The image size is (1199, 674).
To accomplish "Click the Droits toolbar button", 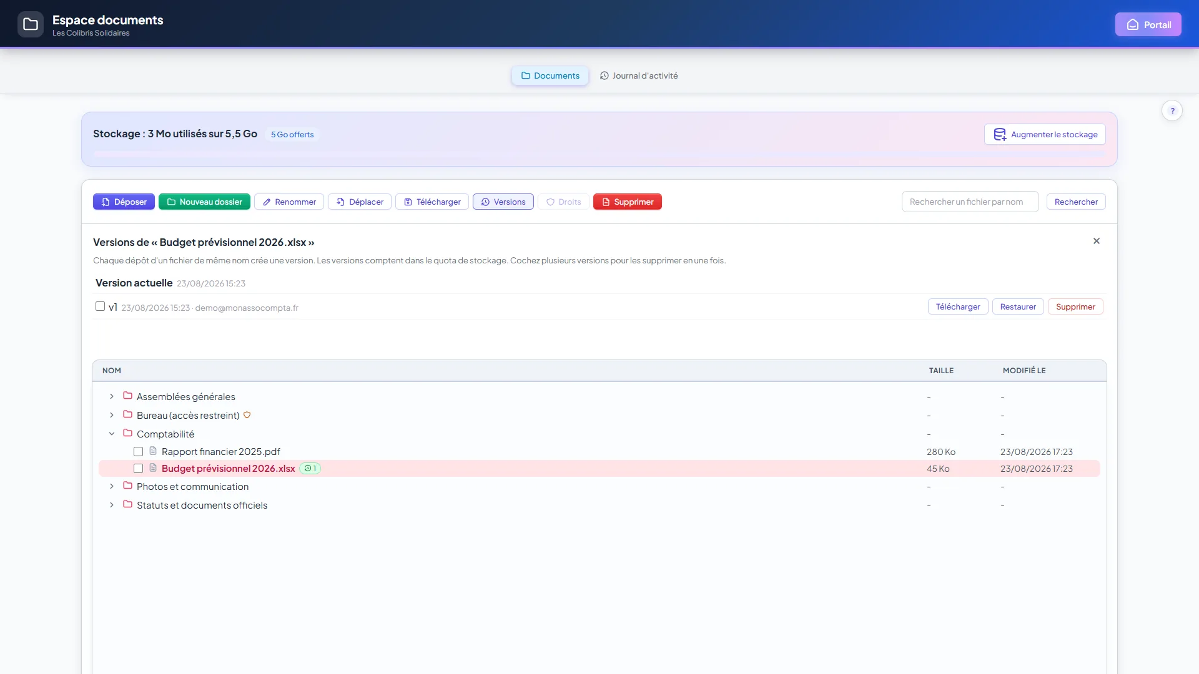I will [563, 202].
